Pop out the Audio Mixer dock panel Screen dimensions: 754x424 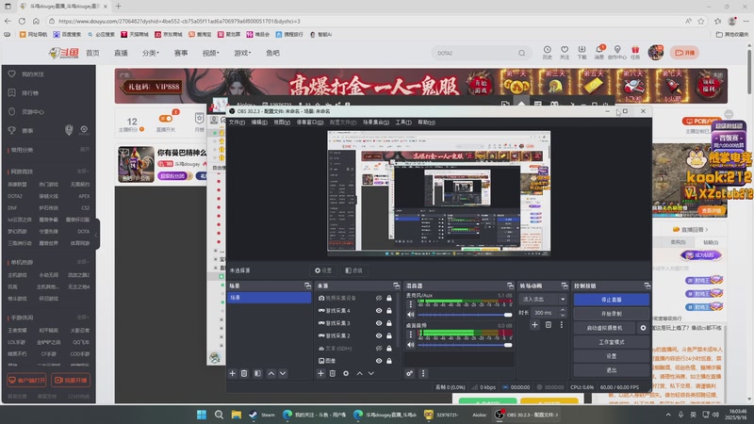click(x=510, y=285)
